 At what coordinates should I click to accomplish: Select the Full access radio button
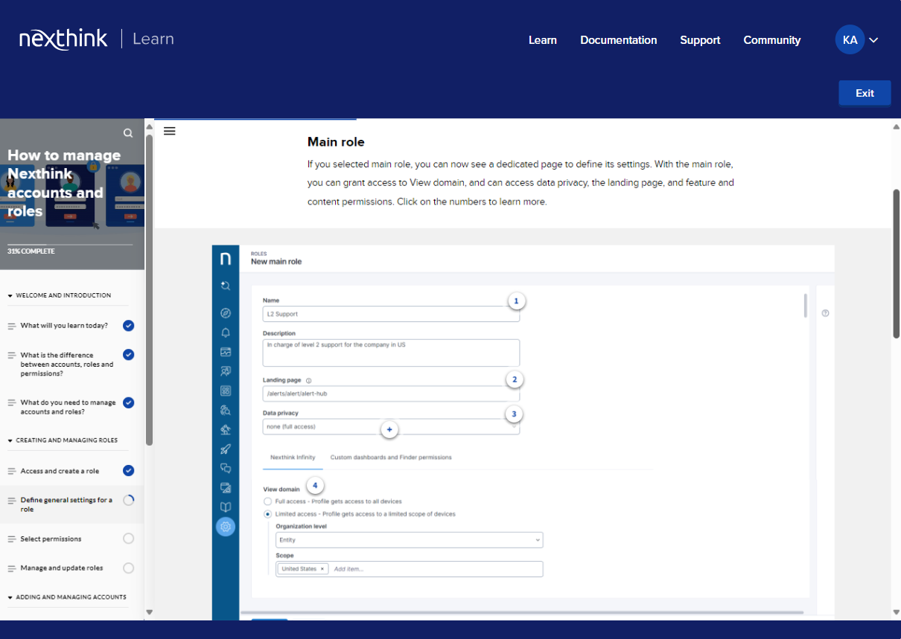pyautogui.click(x=268, y=501)
